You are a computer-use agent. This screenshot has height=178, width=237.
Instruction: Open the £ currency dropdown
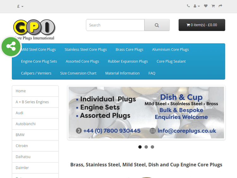tap(20, 6)
